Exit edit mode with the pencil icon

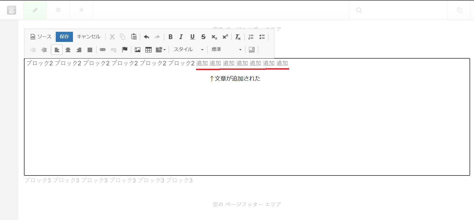(x=35, y=10)
